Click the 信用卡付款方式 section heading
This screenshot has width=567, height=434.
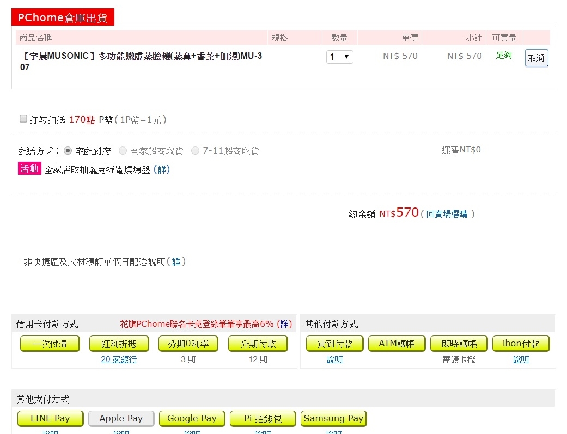(47, 325)
